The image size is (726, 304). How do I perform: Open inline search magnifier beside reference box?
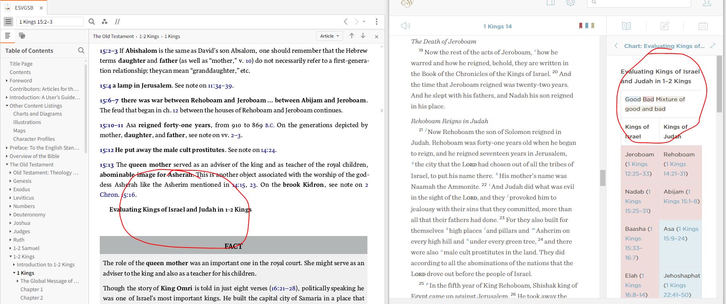[92, 22]
